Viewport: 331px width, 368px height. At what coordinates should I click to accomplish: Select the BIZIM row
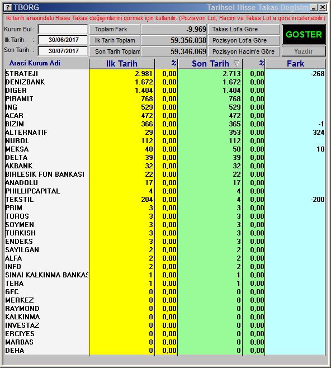tap(165, 124)
